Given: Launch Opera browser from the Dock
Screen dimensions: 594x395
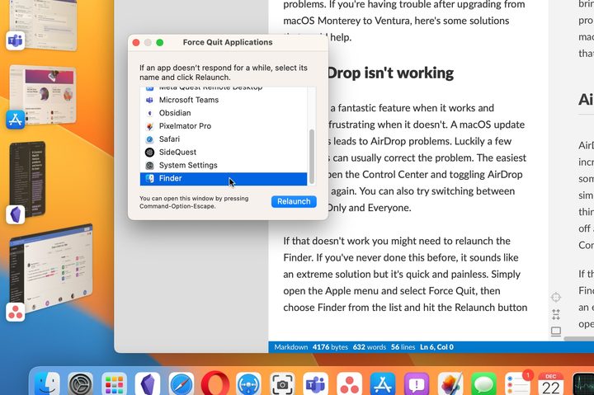Looking at the screenshot, I should point(215,384).
